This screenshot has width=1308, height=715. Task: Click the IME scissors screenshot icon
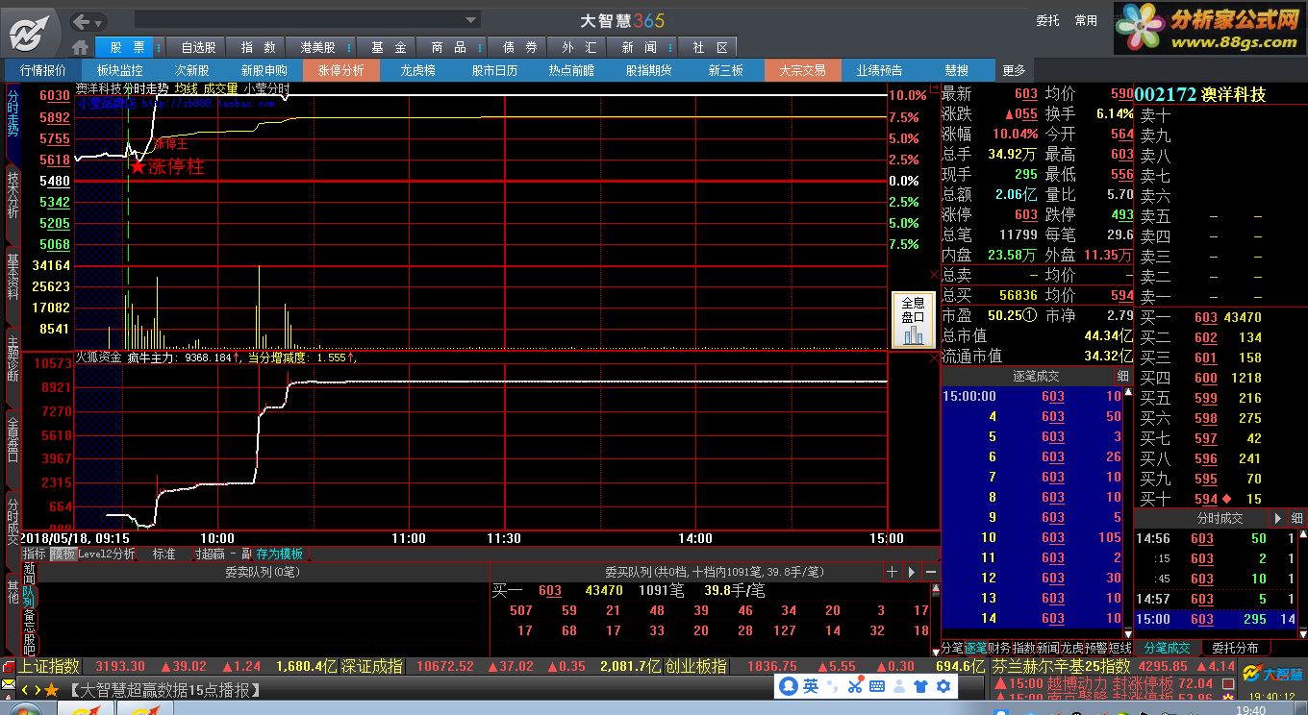[x=855, y=686]
